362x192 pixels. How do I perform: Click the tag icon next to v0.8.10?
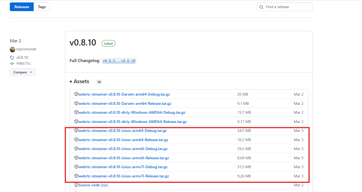pyautogui.click(x=12, y=58)
